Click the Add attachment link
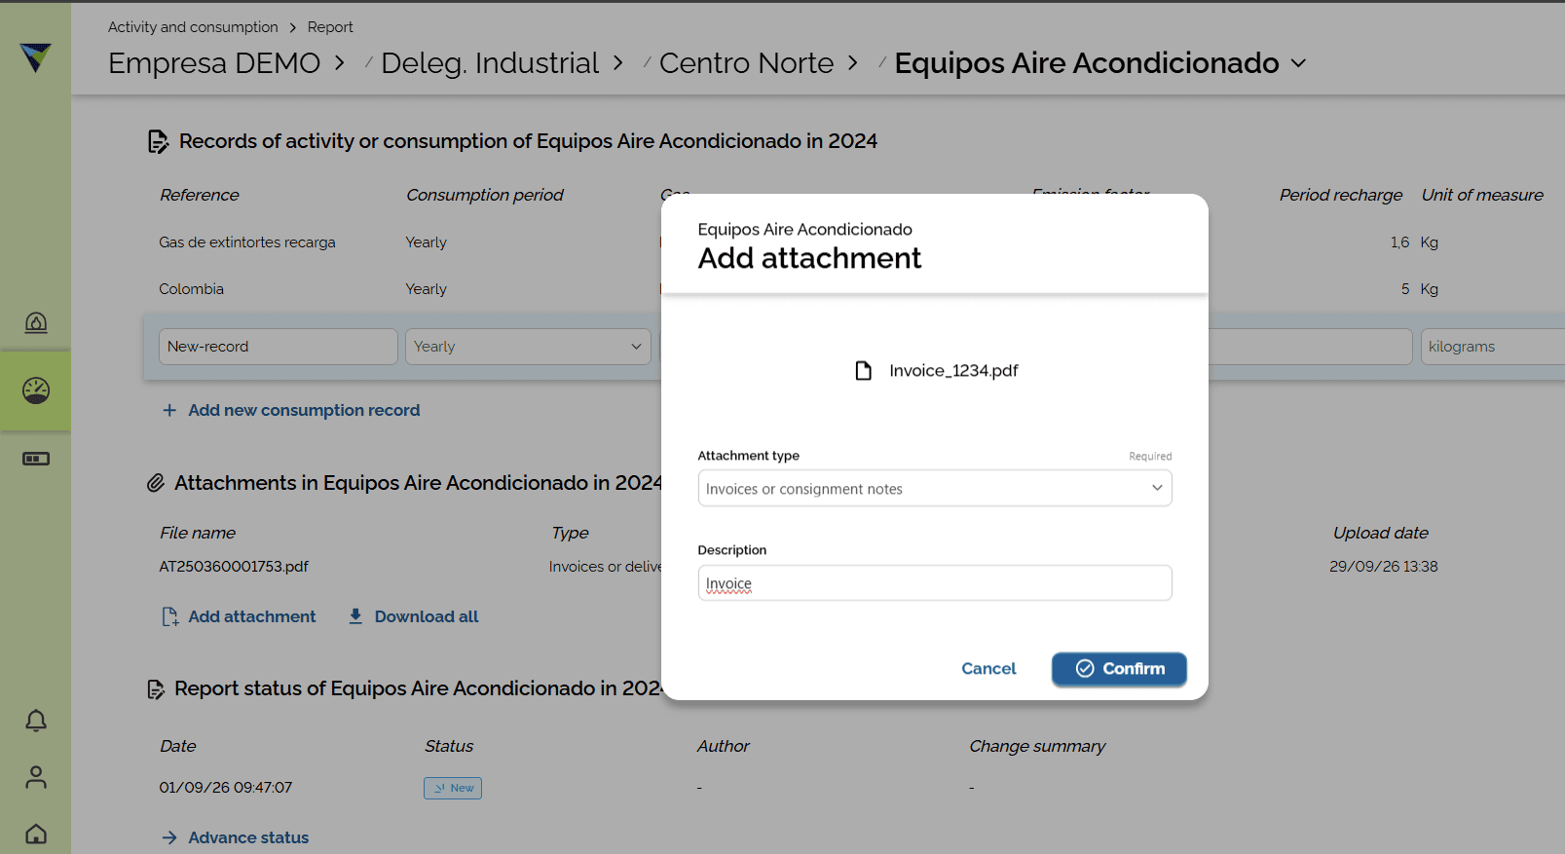The height and width of the screenshot is (854, 1565). [x=252, y=616]
